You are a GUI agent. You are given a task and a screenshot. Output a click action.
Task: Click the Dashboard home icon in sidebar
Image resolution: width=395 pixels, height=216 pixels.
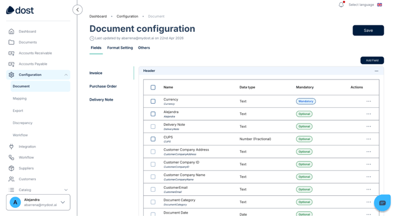tap(11, 31)
